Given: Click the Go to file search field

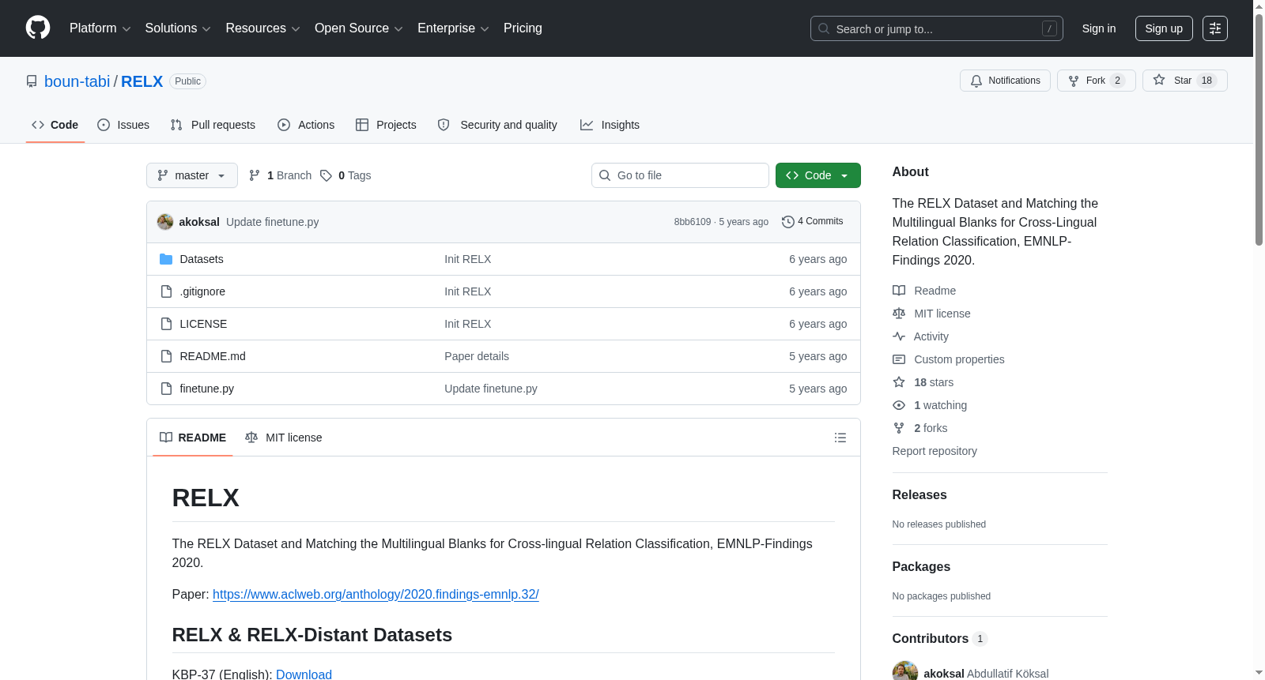Looking at the screenshot, I should click(680, 175).
